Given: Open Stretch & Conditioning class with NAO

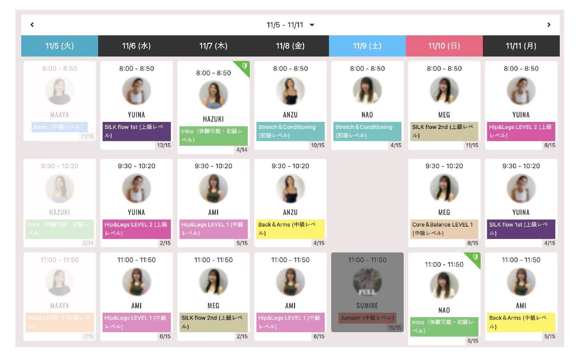Looking at the screenshot, I should [367, 131].
